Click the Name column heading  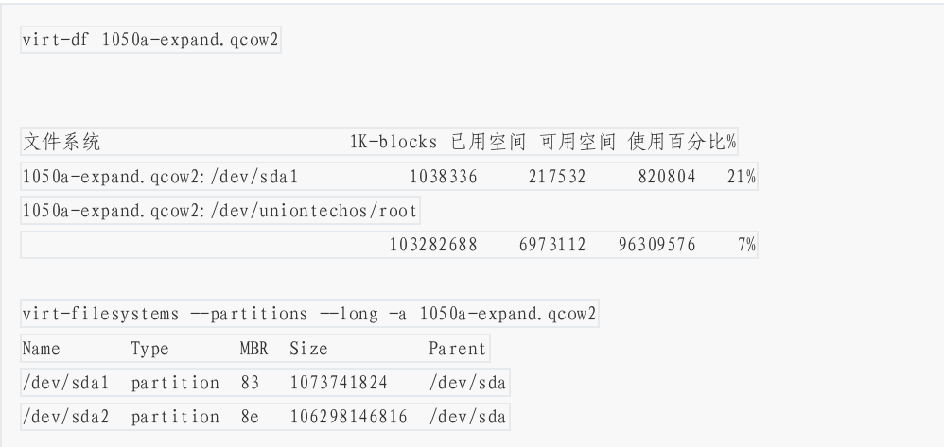tap(41, 349)
